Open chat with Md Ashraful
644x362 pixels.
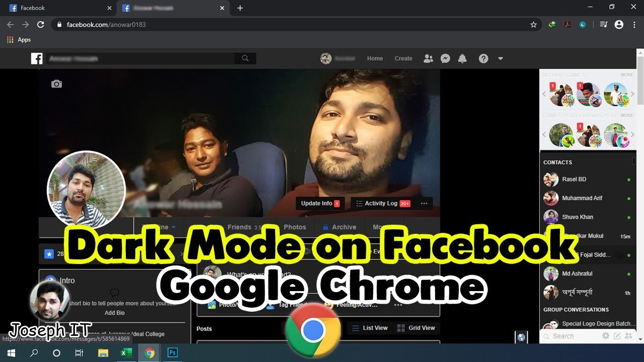click(x=587, y=274)
